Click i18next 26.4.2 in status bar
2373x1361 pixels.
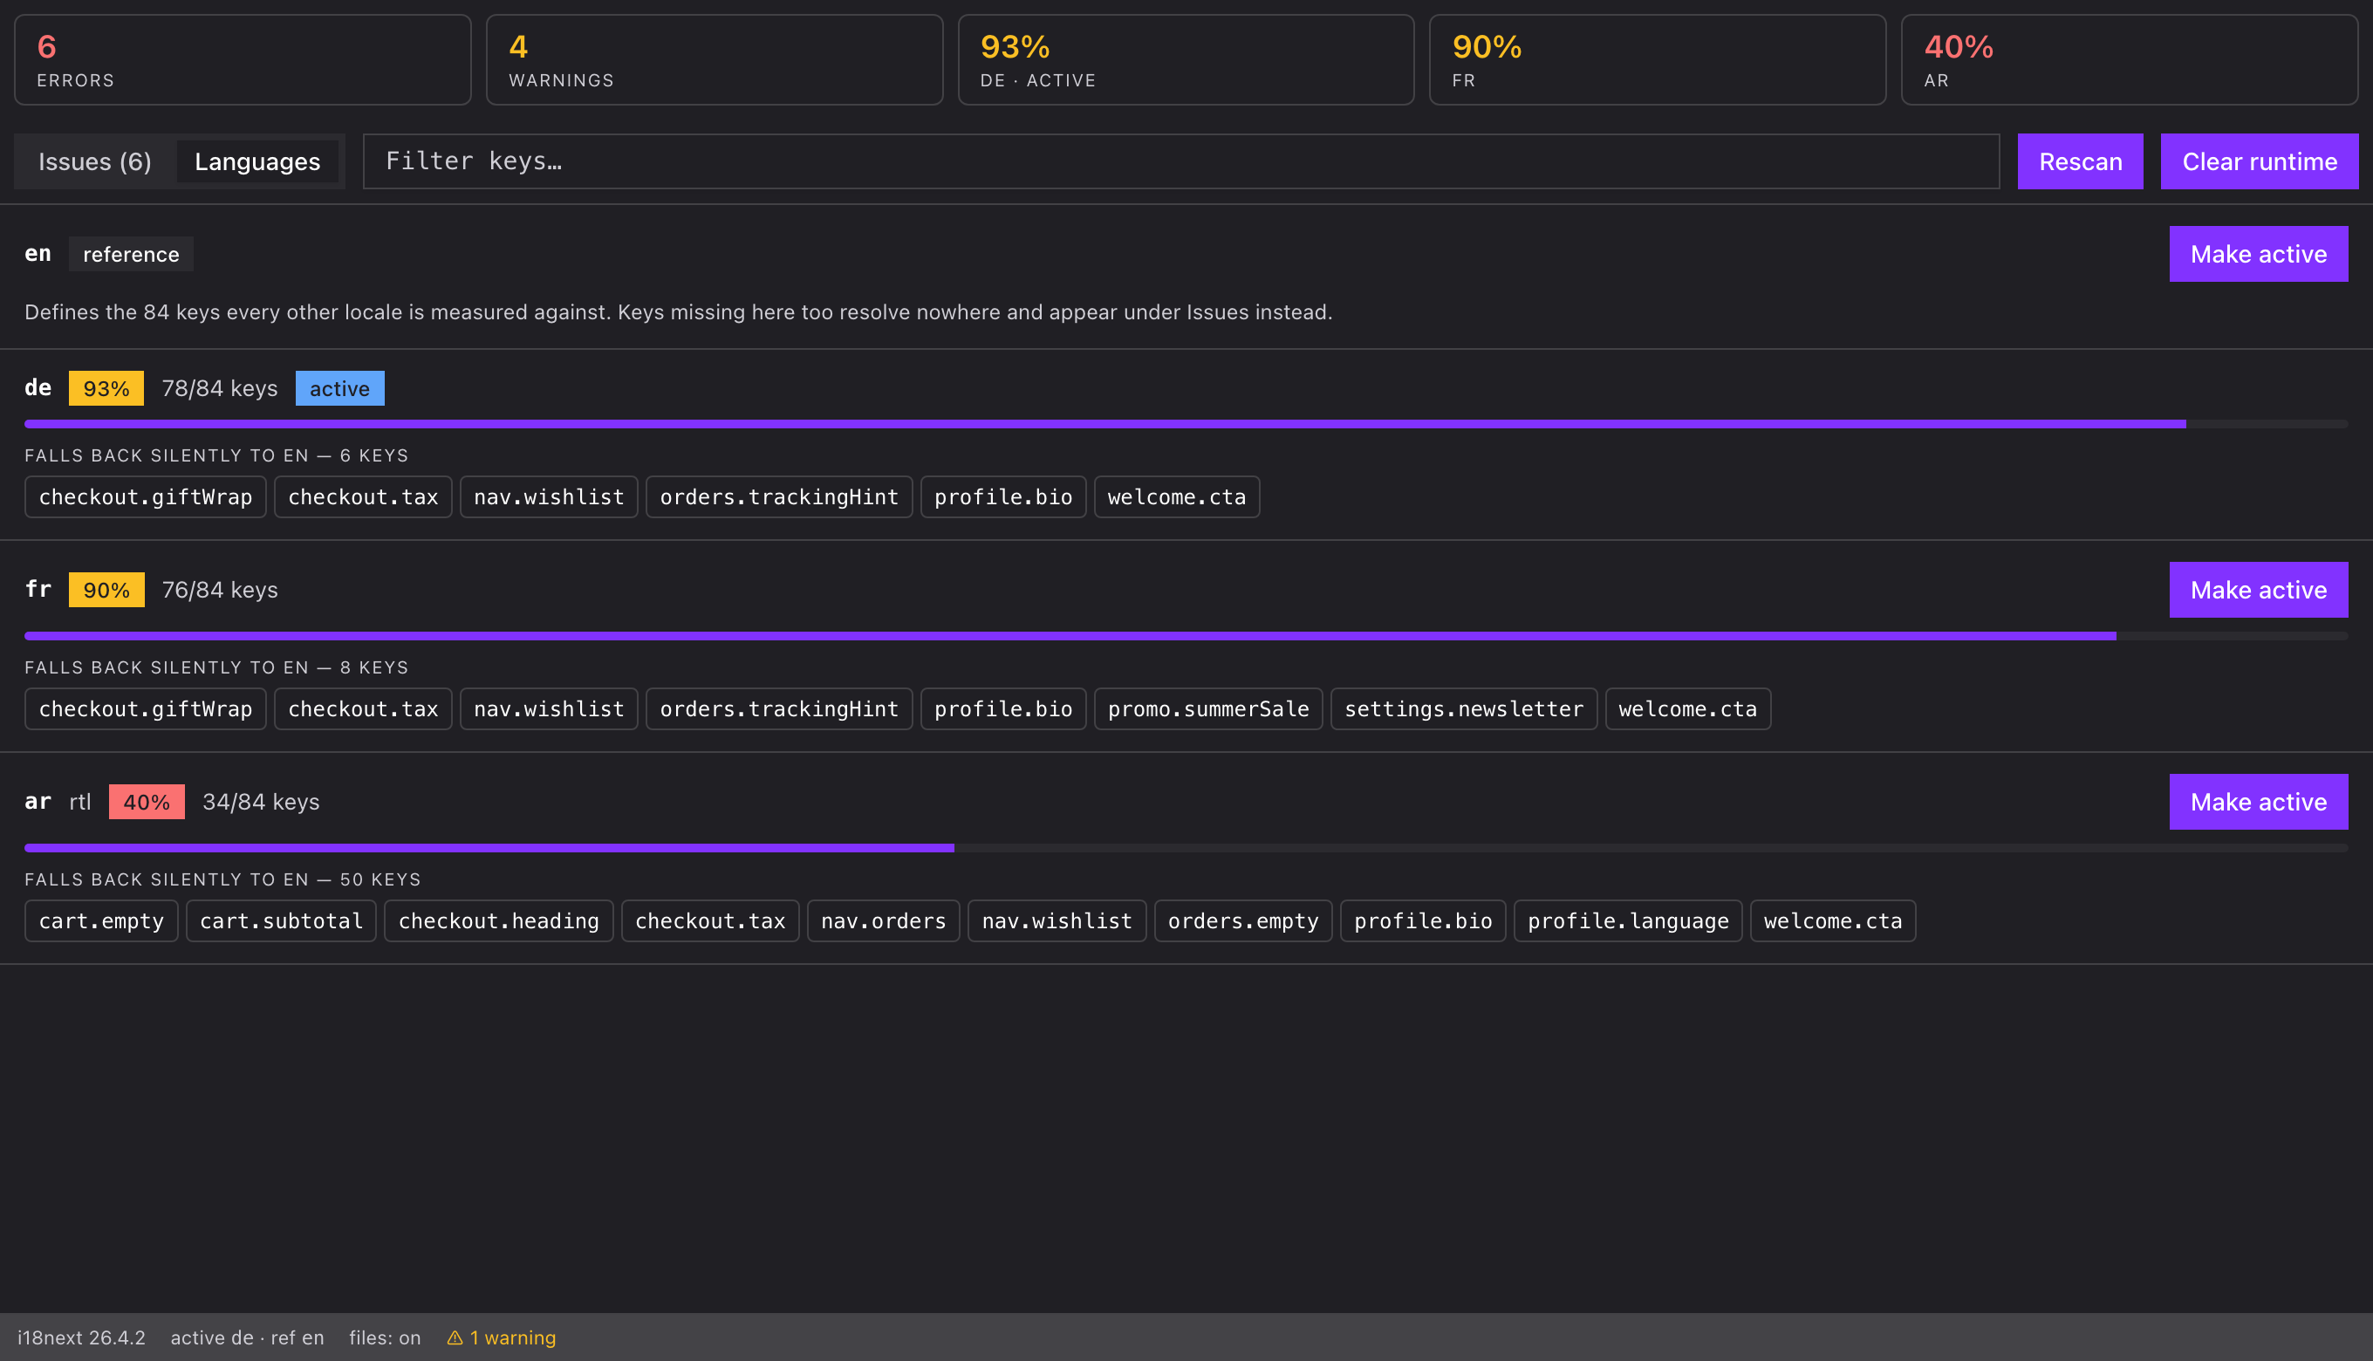tap(81, 1337)
